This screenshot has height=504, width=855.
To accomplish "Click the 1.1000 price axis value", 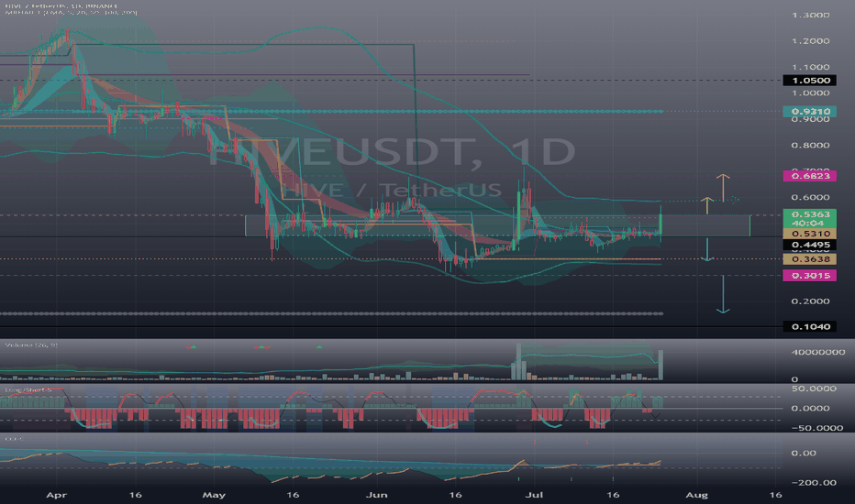I will pos(810,67).
